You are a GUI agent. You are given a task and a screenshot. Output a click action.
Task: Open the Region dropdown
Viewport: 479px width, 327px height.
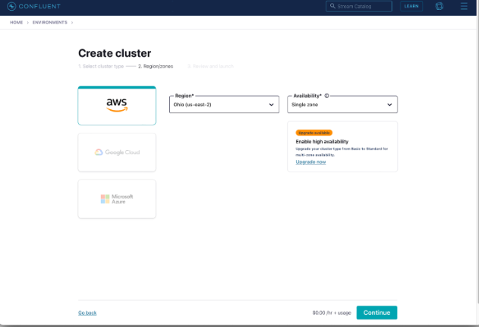click(x=224, y=105)
